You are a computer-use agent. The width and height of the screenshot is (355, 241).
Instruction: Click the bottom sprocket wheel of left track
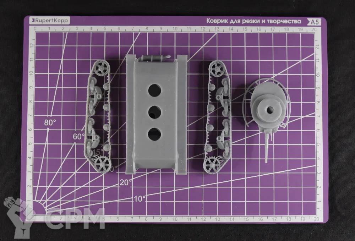point(103,164)
